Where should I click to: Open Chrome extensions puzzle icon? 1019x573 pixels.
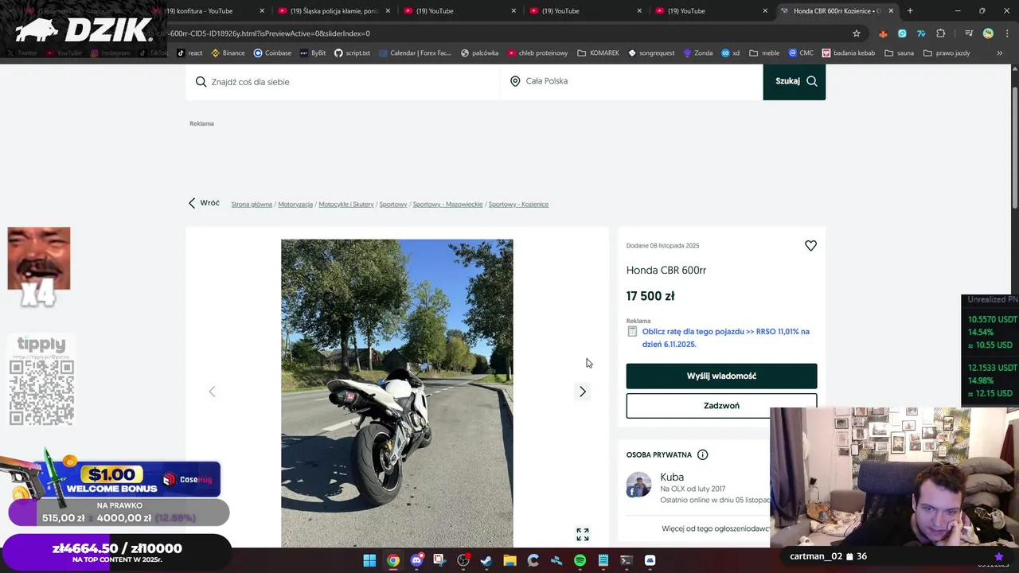click(941, 33)
